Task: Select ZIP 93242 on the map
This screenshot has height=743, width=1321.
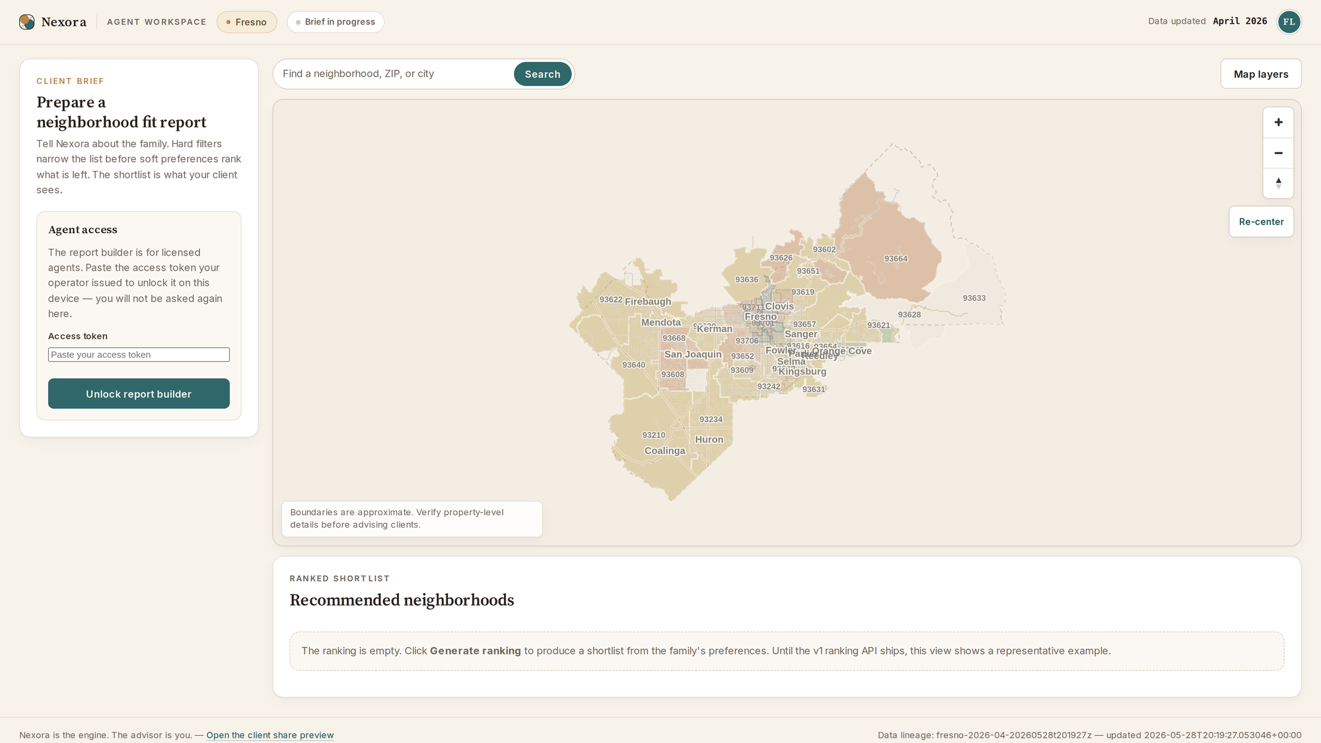Action: (x=768, y=387)
